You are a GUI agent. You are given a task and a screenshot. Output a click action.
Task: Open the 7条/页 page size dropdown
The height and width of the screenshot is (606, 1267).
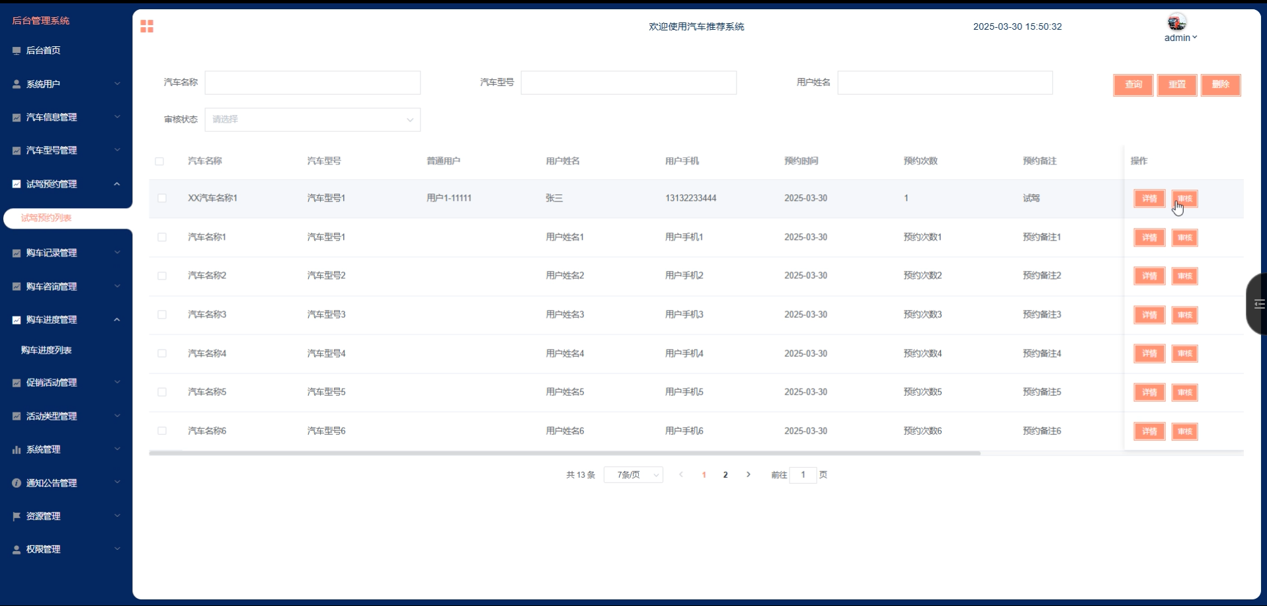click(x=633, y=474)
